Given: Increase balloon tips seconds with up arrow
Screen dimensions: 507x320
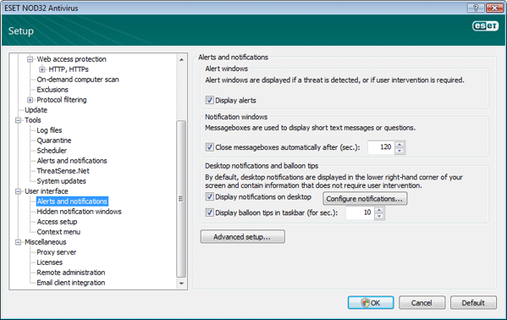Looking at the screenshot, I should pyautogui.click(x=379, y=210).
